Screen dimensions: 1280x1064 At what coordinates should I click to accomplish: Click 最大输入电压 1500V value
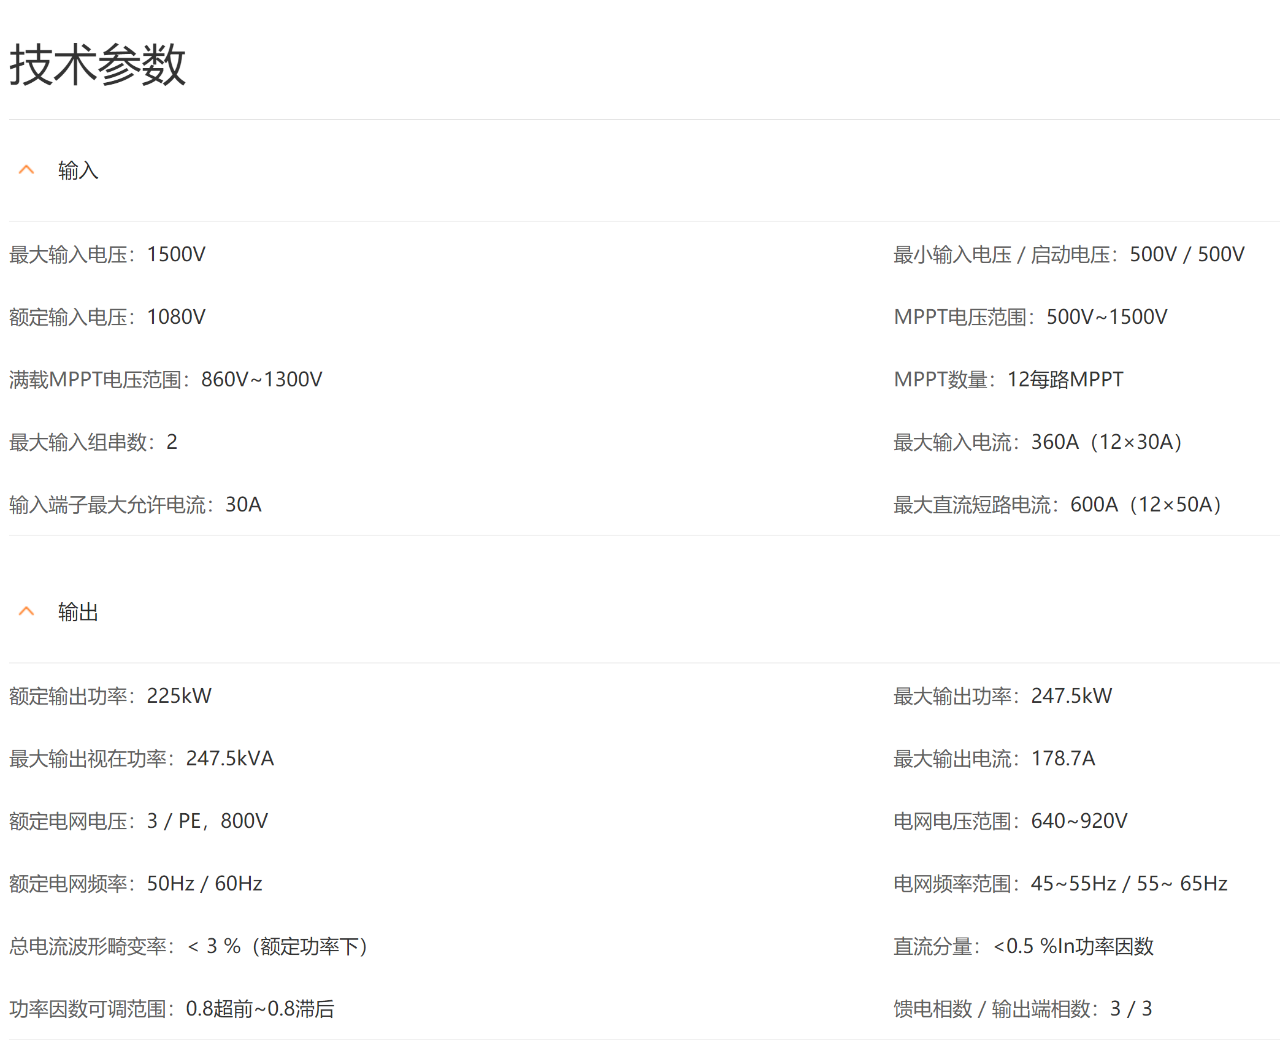tap(176, 255)
